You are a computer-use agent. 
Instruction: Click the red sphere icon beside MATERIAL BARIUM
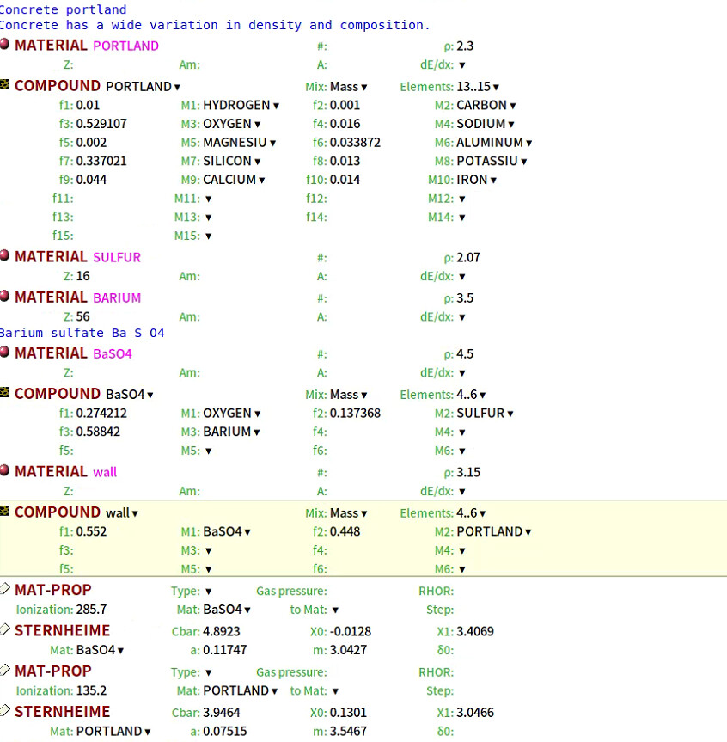(x=5, y=297)
